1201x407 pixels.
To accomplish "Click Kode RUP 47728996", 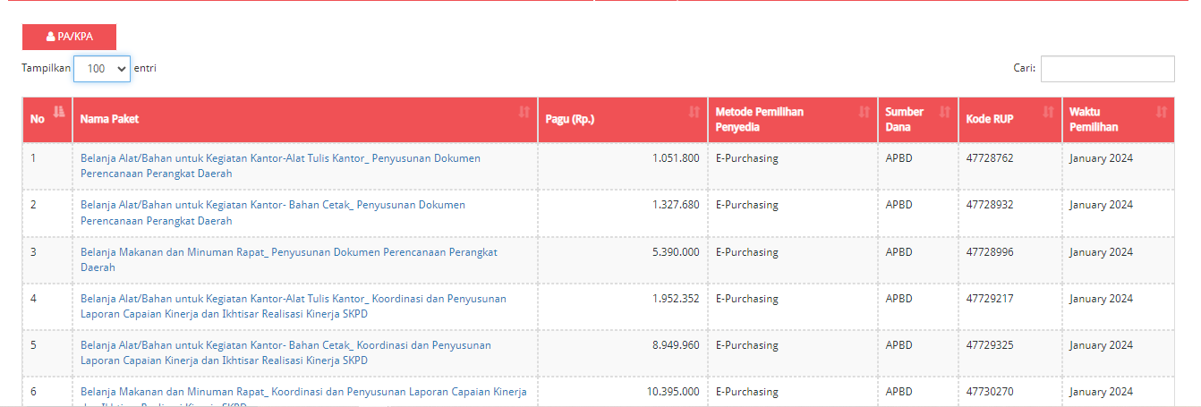I will [x=990, y=251].
